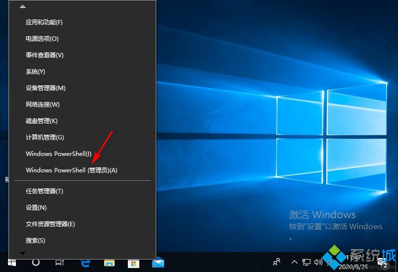The image size is (398, 272).
Task: Click the Windows Start button
Action: pyautogui.click(x=12, y=263)
